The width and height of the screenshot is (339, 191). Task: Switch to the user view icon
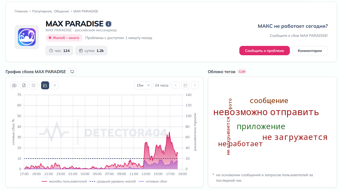55,85
